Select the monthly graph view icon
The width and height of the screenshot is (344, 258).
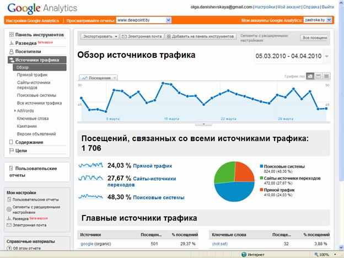326,76
